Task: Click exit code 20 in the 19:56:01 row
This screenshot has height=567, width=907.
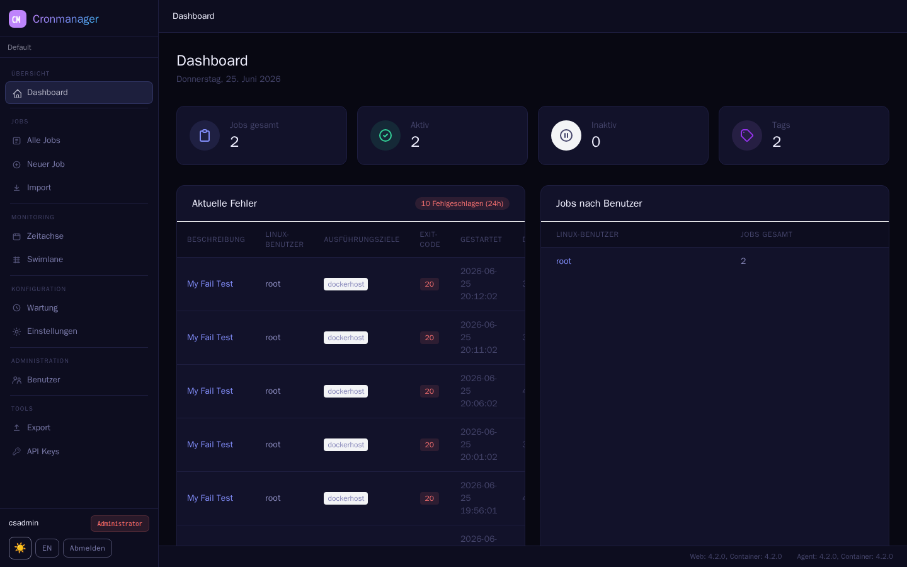Action: pyautogui.click(x=430, y=498)
